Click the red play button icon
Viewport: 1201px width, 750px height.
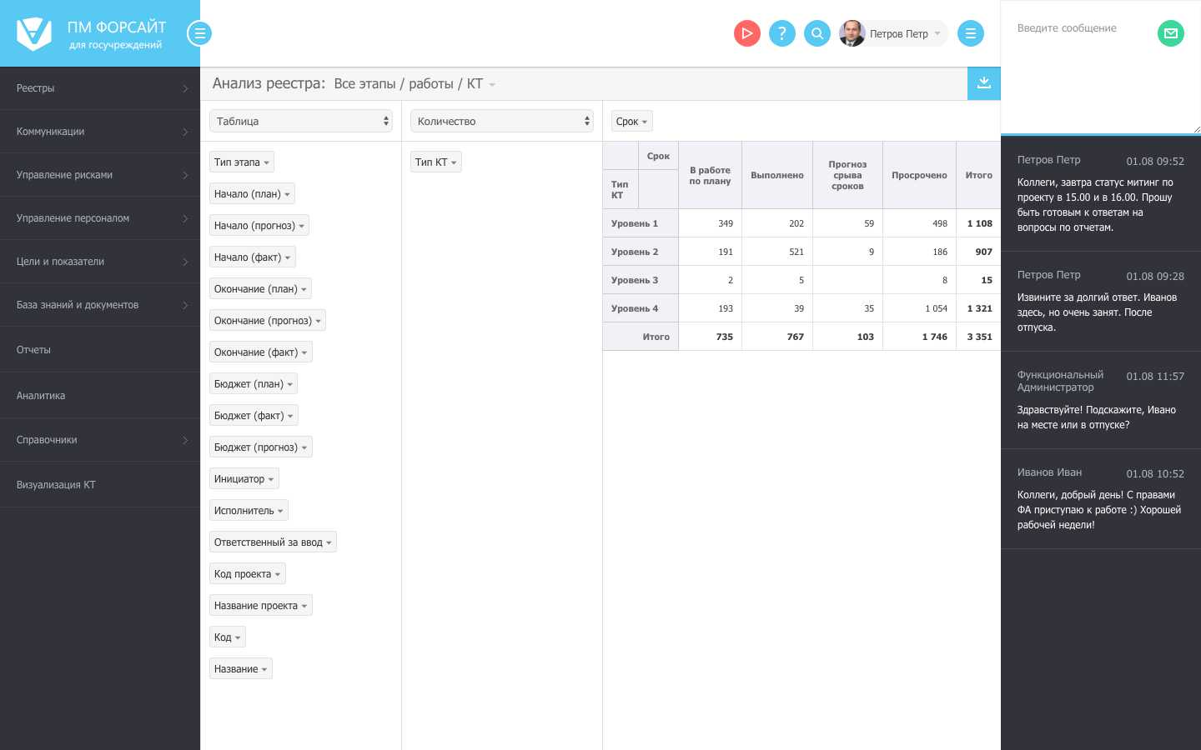point(746,33)
